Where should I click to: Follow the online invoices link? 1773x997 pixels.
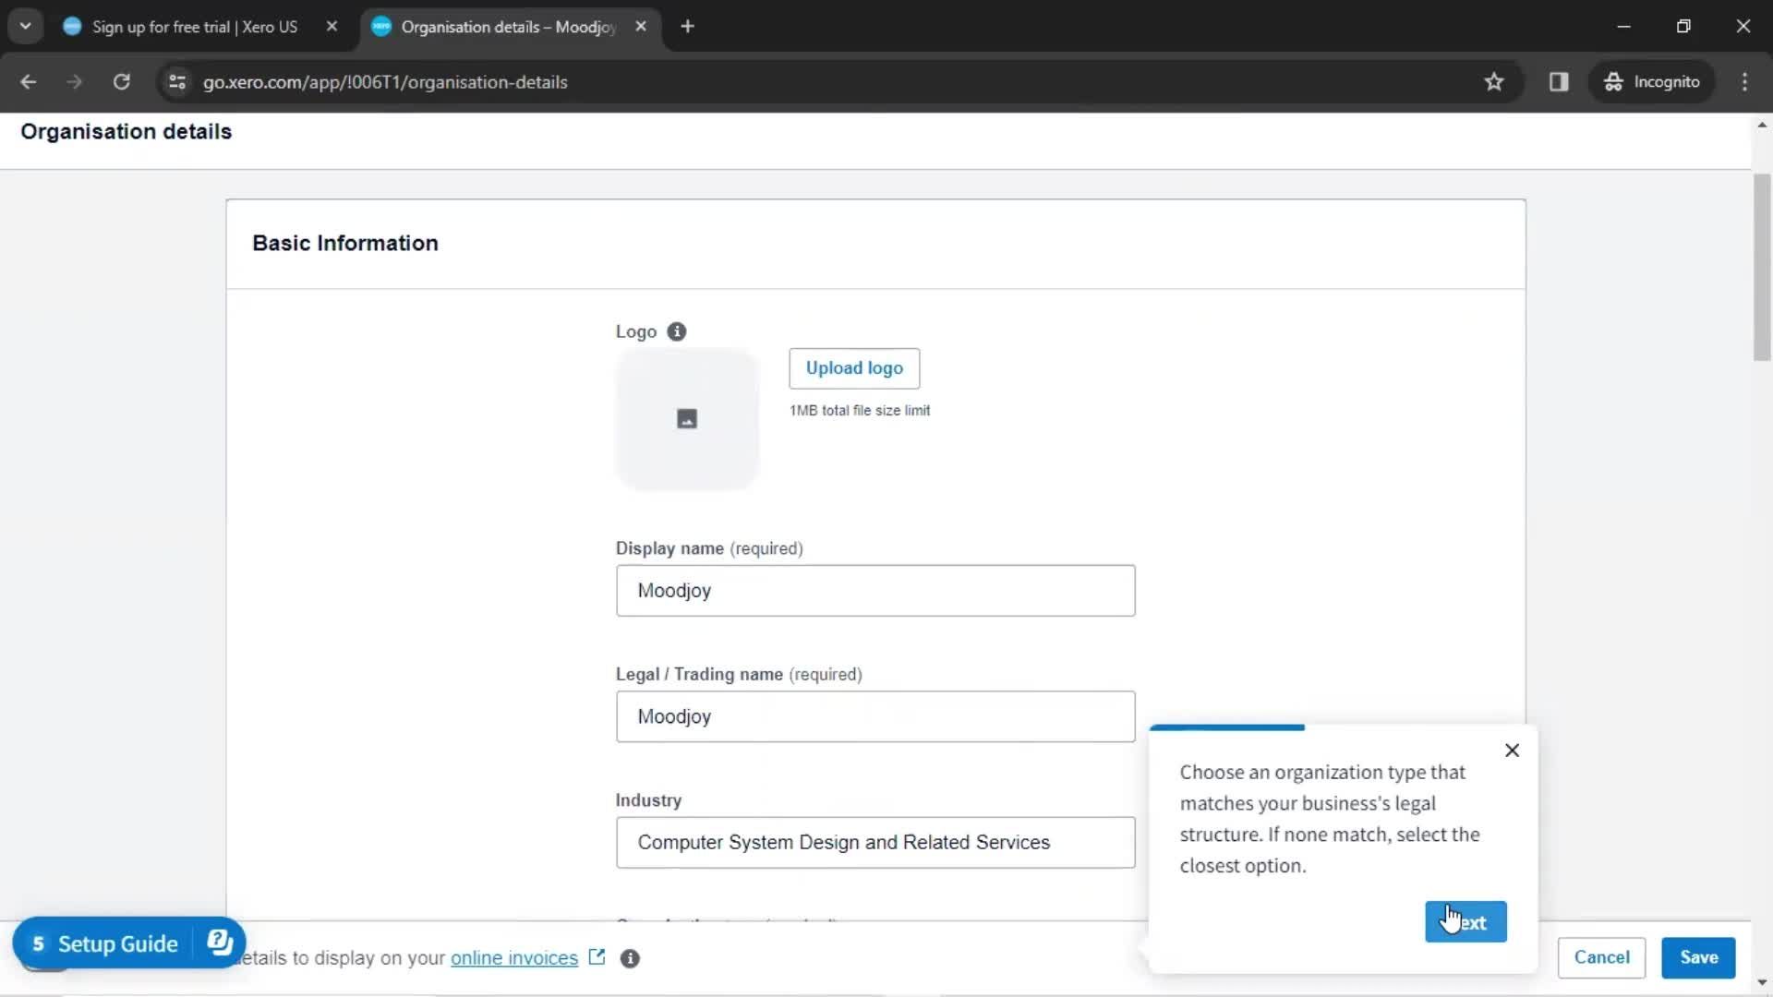(x=514, y=958)
